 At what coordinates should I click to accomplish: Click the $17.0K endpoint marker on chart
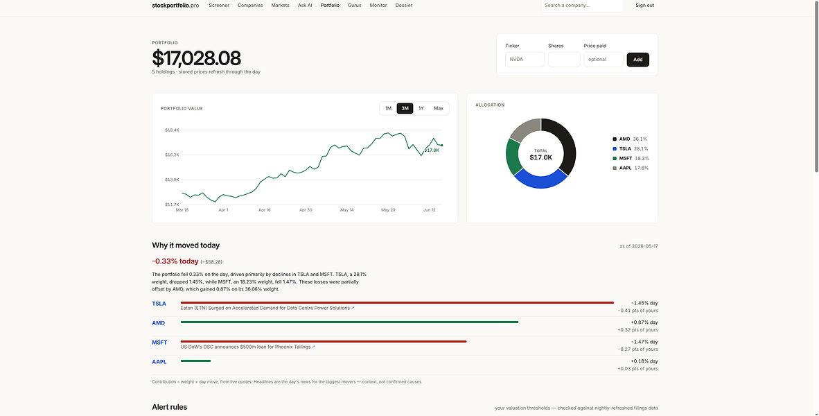coord(442,146)
